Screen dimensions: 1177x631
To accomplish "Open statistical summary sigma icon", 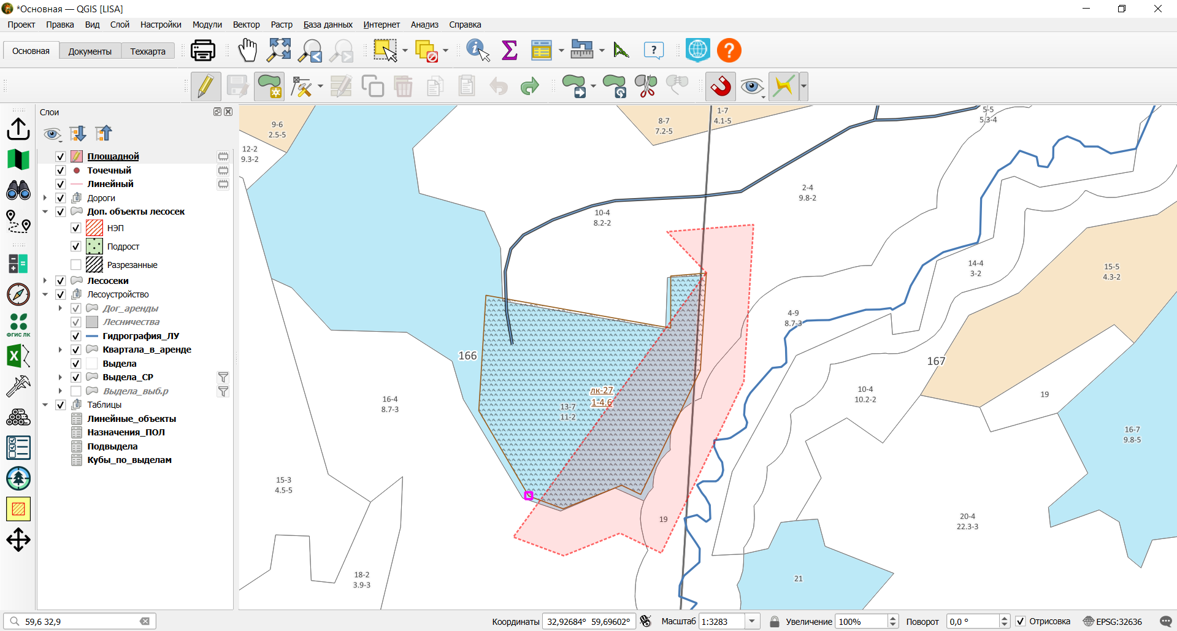I will 510,50.
